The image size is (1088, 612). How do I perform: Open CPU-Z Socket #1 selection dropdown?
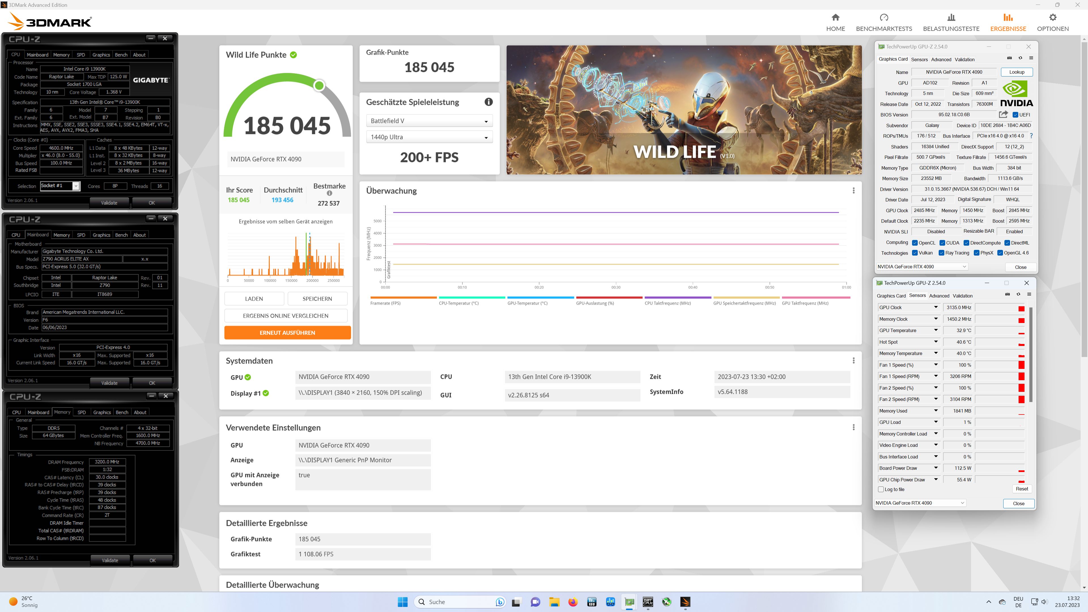60,186
